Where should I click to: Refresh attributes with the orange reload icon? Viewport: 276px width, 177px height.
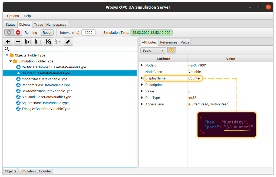pos(172,51)
